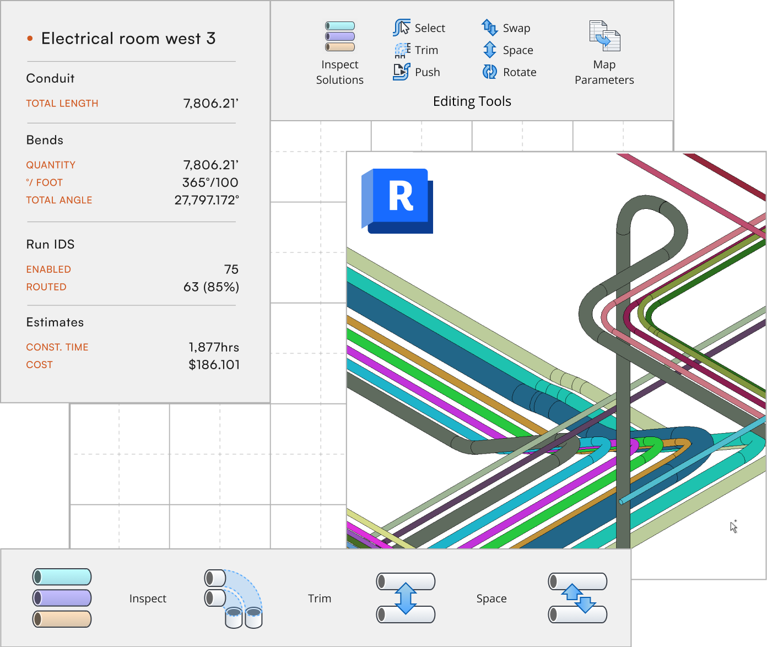
Task: Open the Editing Tools panel label
Action: point(472,101)
